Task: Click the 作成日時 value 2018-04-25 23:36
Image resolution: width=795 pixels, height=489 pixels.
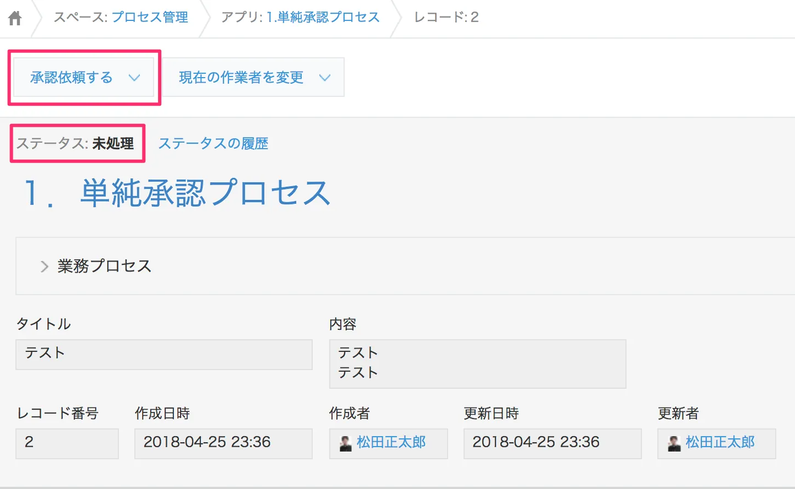Action: [224, 444]
